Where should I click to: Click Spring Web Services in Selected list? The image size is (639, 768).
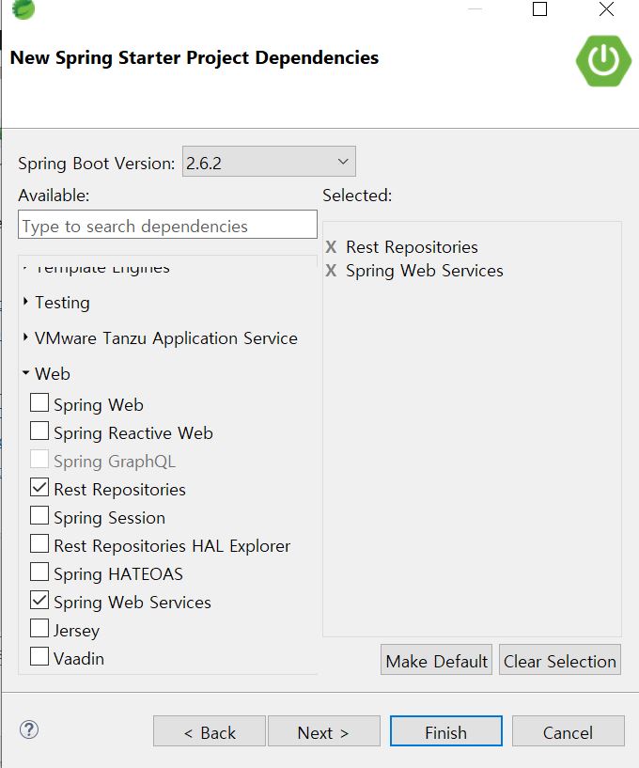[425, 271]
